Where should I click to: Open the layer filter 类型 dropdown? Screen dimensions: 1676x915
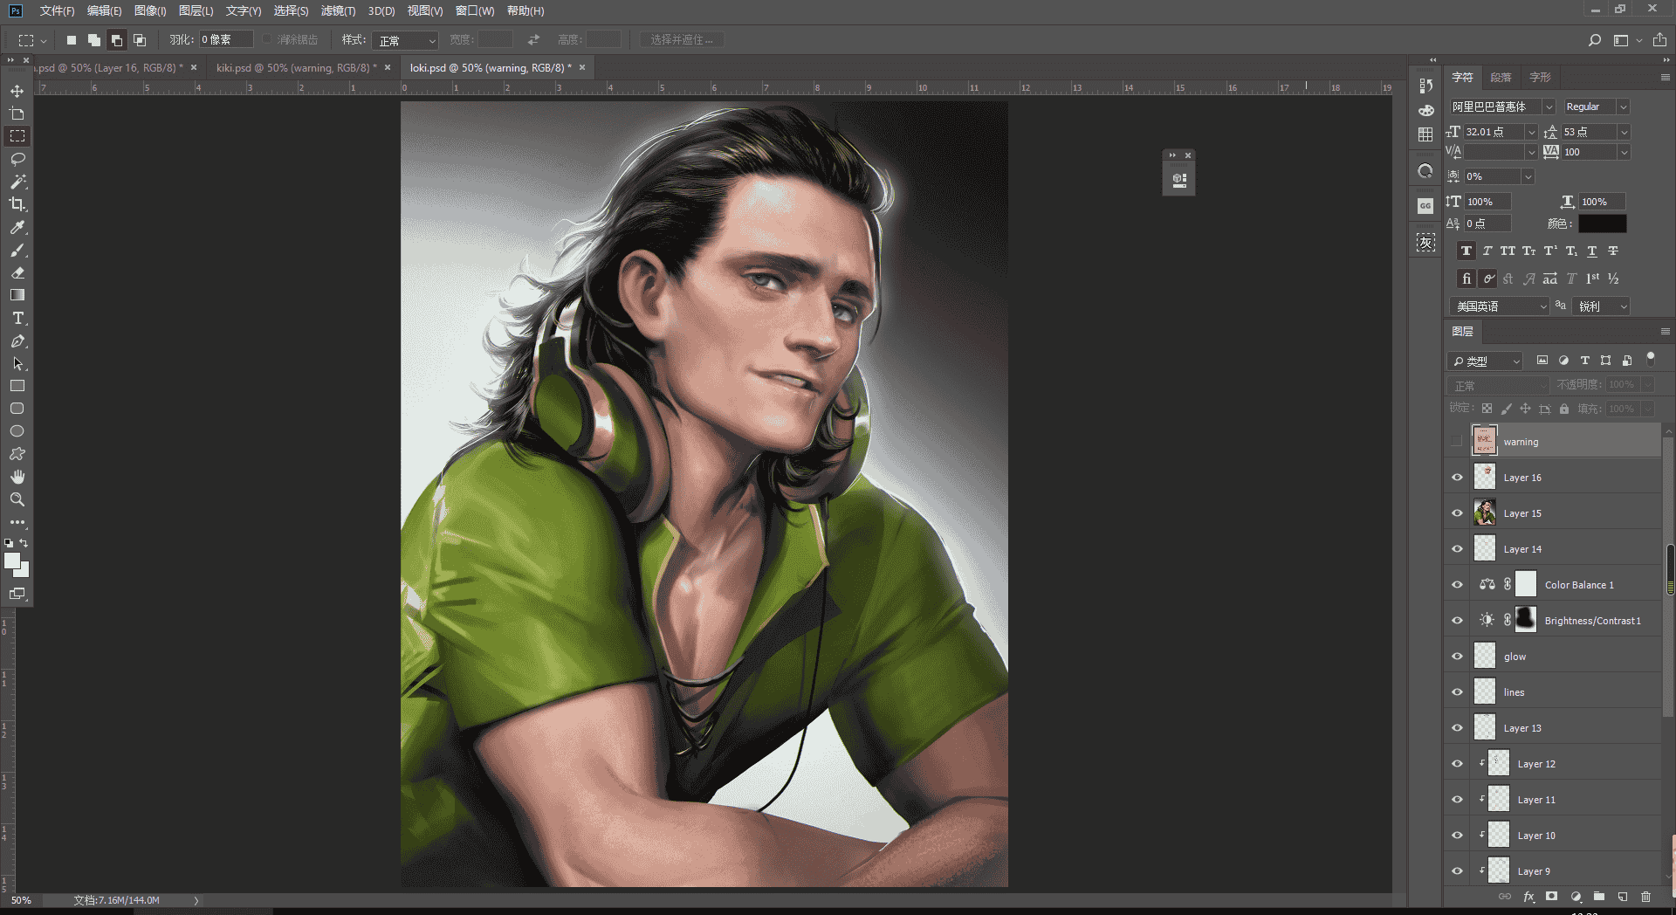point(1485,361)
